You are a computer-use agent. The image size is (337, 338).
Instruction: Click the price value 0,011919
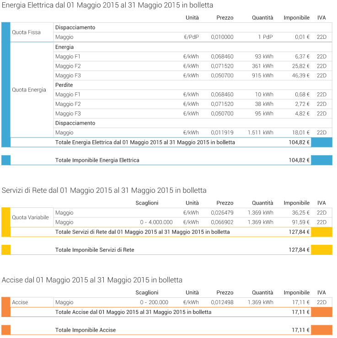[x=222, y=132]
